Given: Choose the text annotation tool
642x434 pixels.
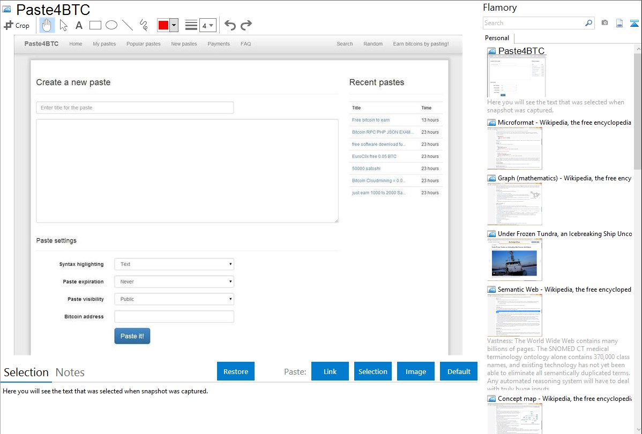Looking at the screenshot, I should 79,25.
